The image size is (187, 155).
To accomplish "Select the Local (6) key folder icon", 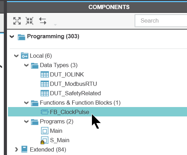I will coord(25,56).
